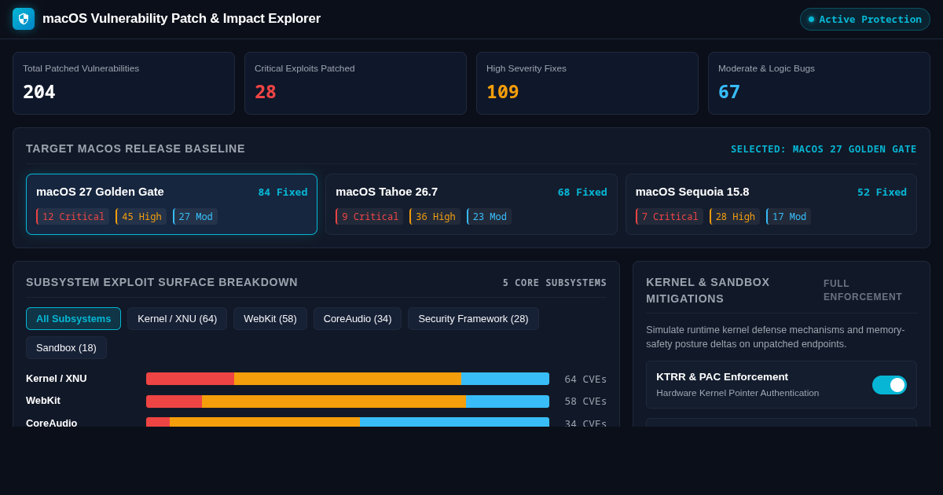Click the 7 Critical badge on Sequoia
This screenshot has height=495, width=943.
pyautogui.click(x=670, y=217)
